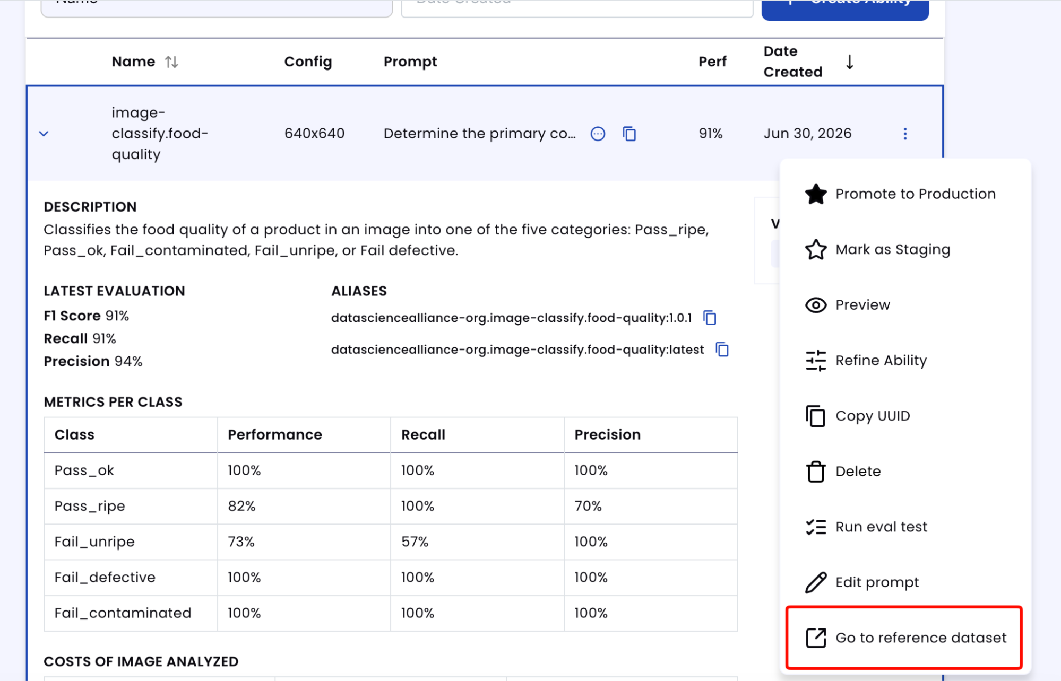Click the Date Created filter input field
Image resolution: width=1061 pixels, height=681 pixels.
(x=577, y=8)
